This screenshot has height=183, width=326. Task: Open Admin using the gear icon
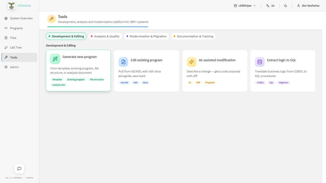pyautogui.click(x=6, y=67)
